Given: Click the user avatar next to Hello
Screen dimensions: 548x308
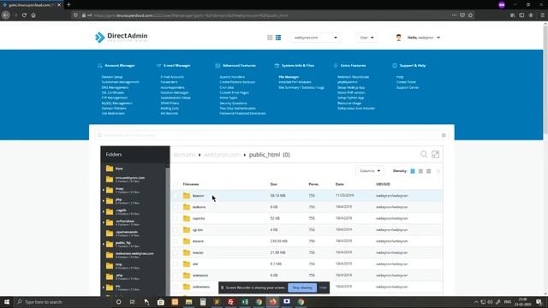Looking at the screenshot, I should [398, 38].
